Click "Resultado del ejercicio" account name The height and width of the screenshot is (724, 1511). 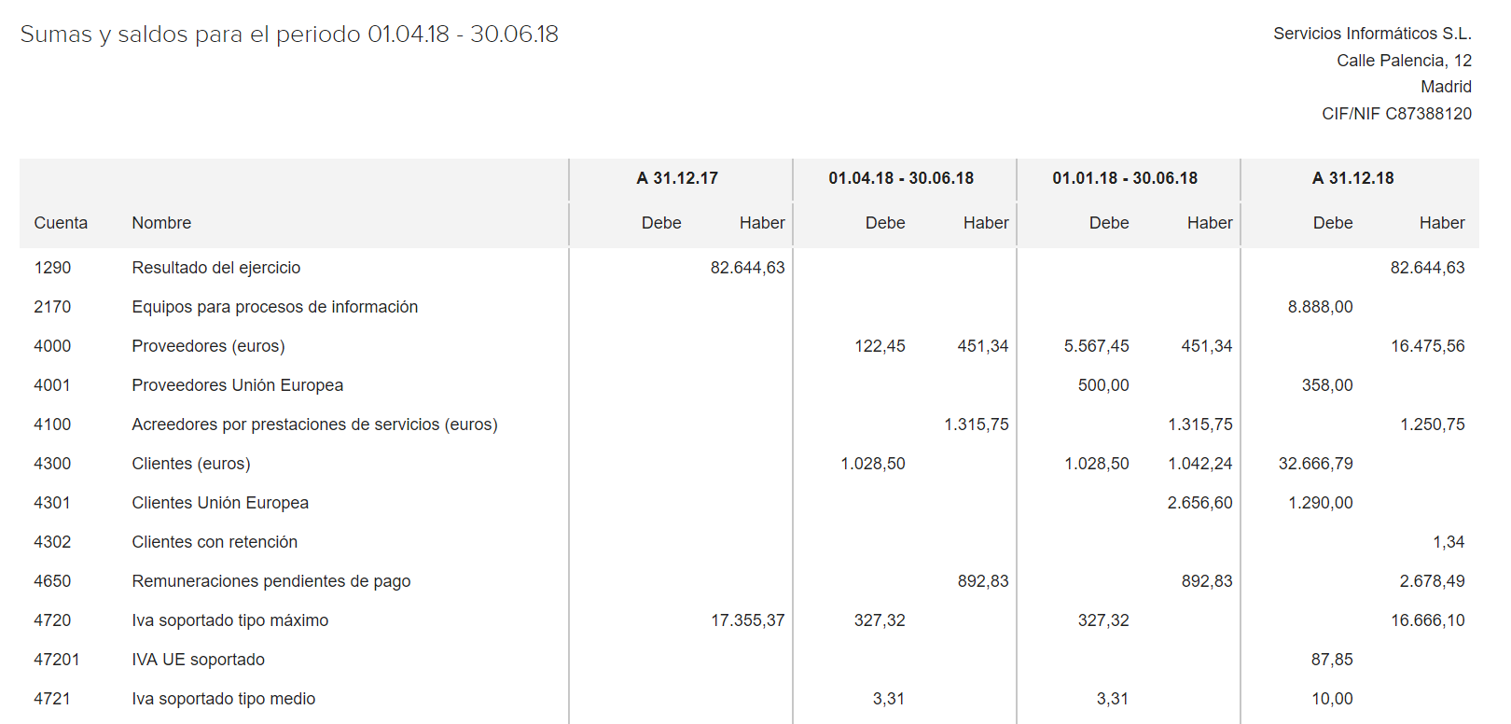216,268
